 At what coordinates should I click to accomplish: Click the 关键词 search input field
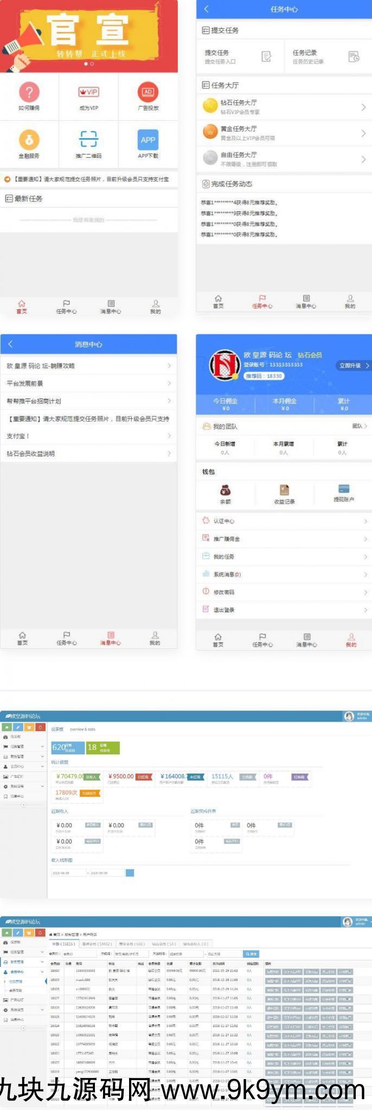[x=131, y=954]
